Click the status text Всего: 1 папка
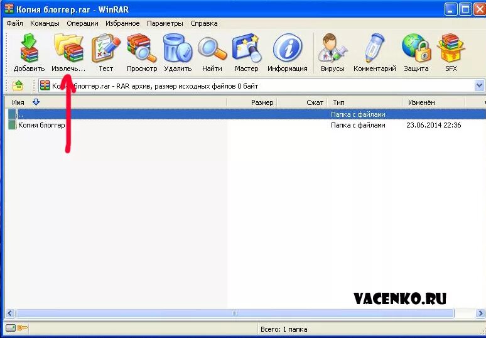Screen dimensions: 486x338 pos(284,329)
